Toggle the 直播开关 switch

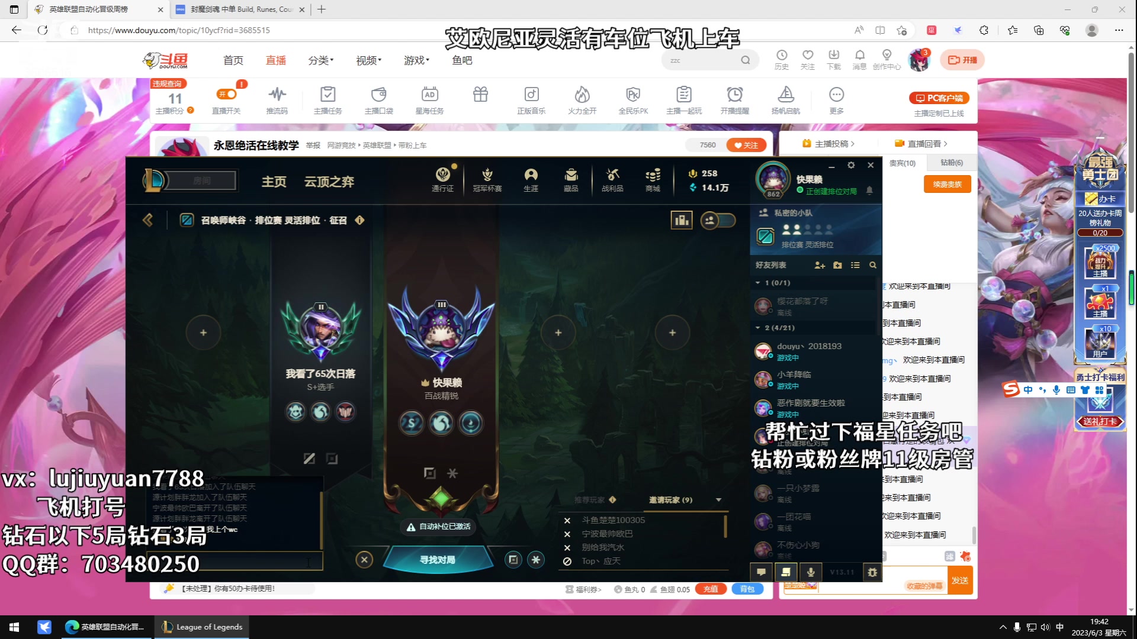pos(227,94)
